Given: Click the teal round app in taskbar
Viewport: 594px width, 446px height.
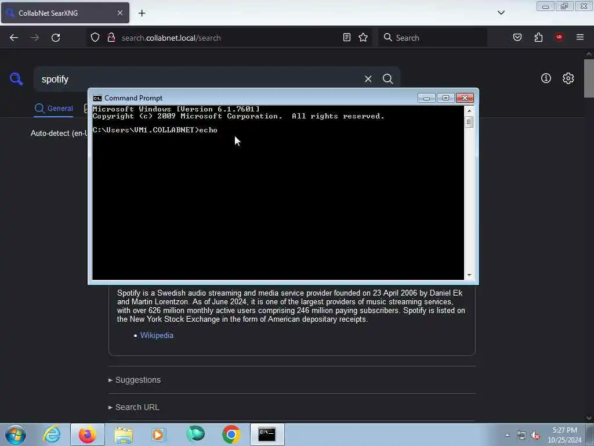Looking at the screenshot, I should tap(195, 434).
